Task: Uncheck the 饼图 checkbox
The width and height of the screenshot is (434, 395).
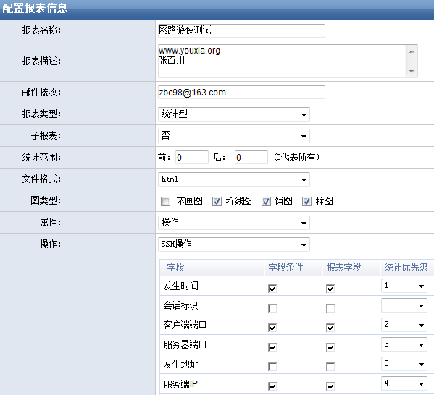Action: point(266,202)
